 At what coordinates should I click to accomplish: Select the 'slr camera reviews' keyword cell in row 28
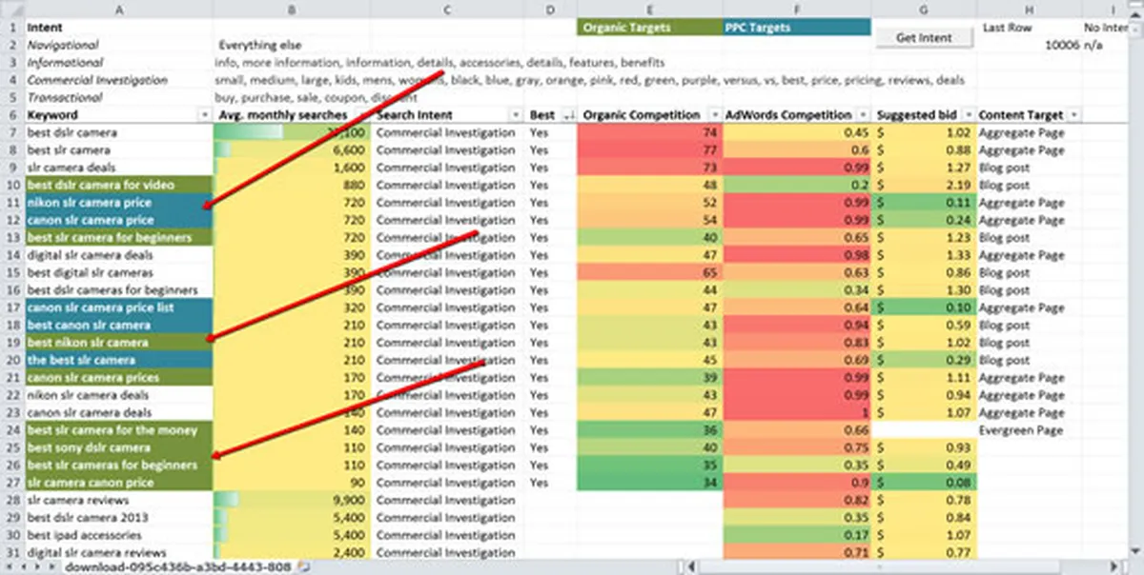click(119, 500)
